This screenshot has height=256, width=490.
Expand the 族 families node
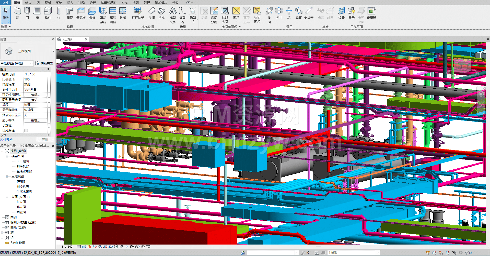pyautogui.click(x=2, y=233)
